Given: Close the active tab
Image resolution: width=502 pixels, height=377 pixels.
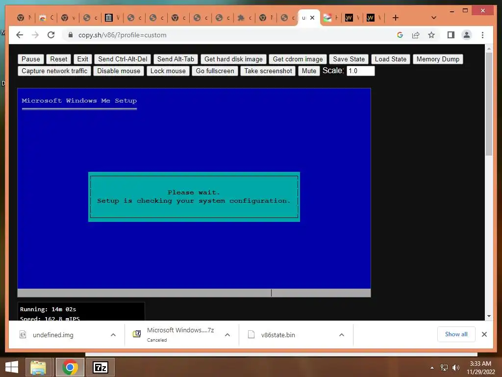Looking at the screenshot, I should [x=312, y=18].
